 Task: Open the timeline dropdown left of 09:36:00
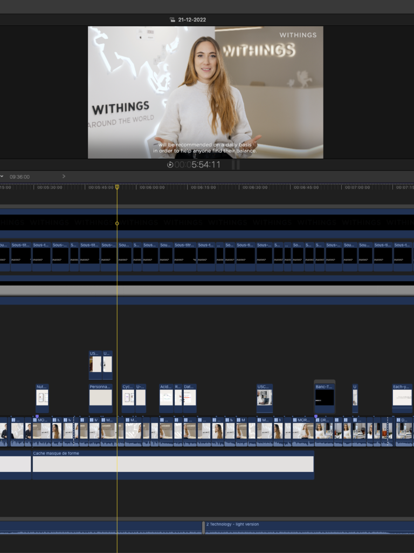pyautogui.click(x=2, y=177)
